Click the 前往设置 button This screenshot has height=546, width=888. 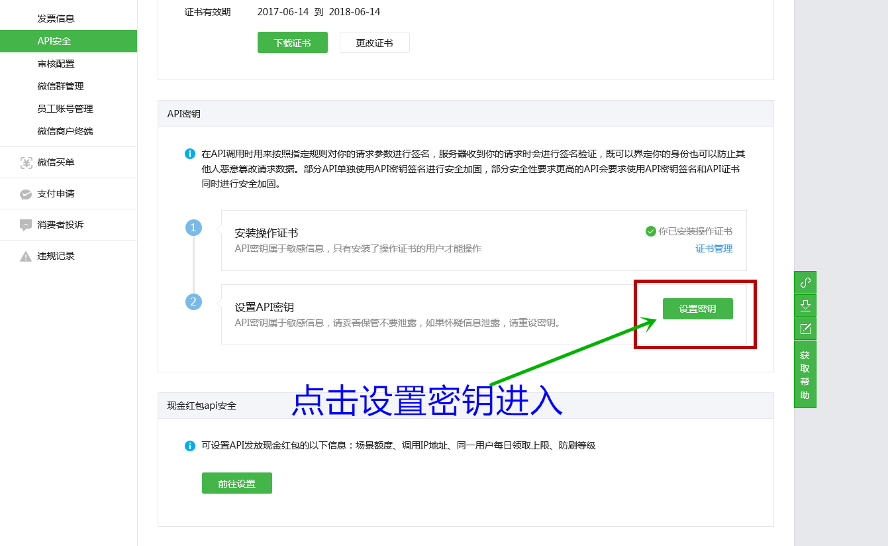click(237, 483)
